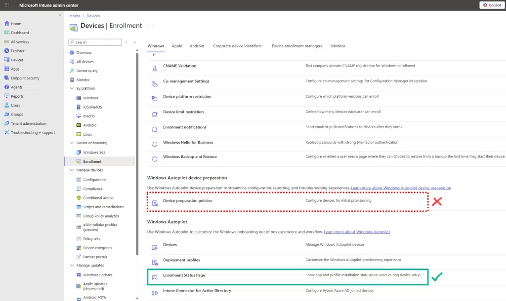Click the Enrollment notifications bell icon
The image size is (506, 301).
tap(156, 129)
